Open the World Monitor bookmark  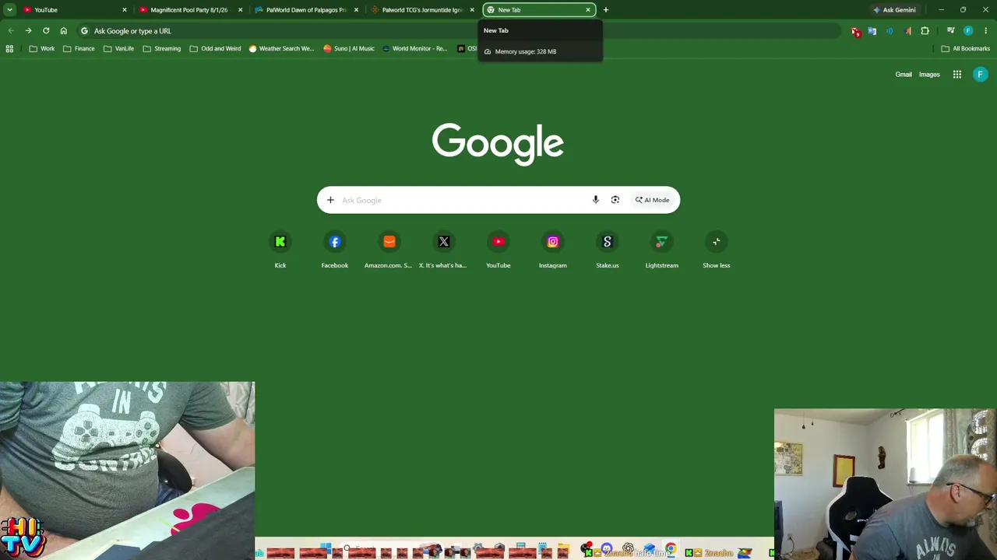click(414, 48)
